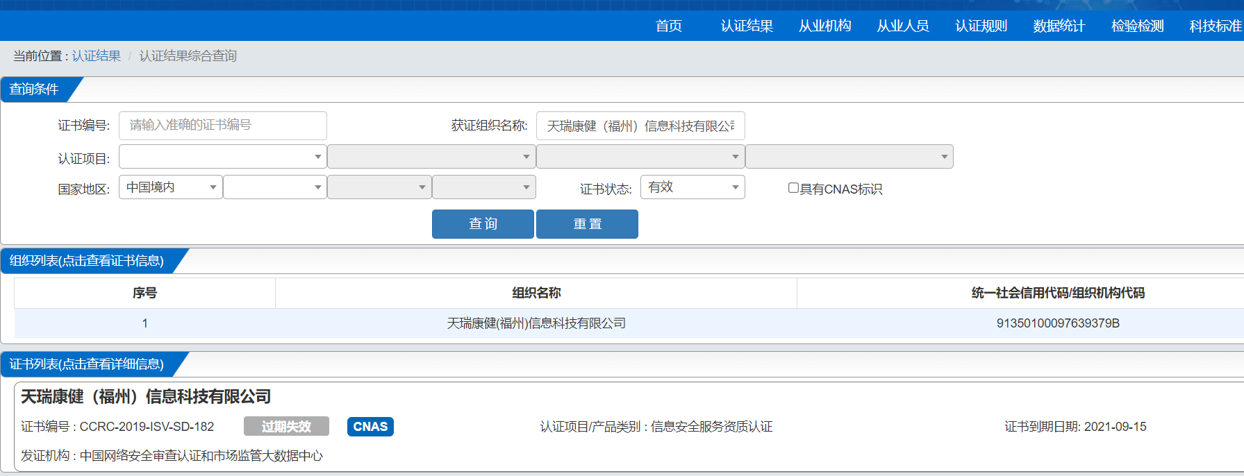Click the 证书列表 panel header
Viewport: 1244px width, 476px height.
tap(87, 364)
